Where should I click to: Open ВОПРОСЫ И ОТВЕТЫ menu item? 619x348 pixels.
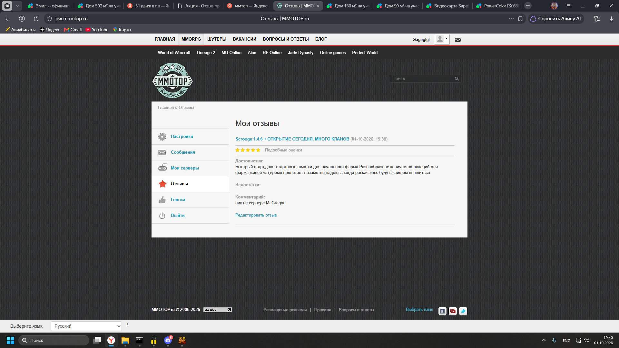click(x=286, y=39)
